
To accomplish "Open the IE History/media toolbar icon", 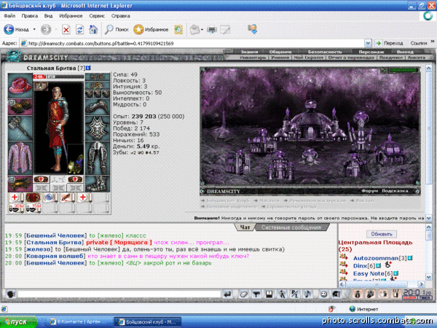I will [178, 29].
